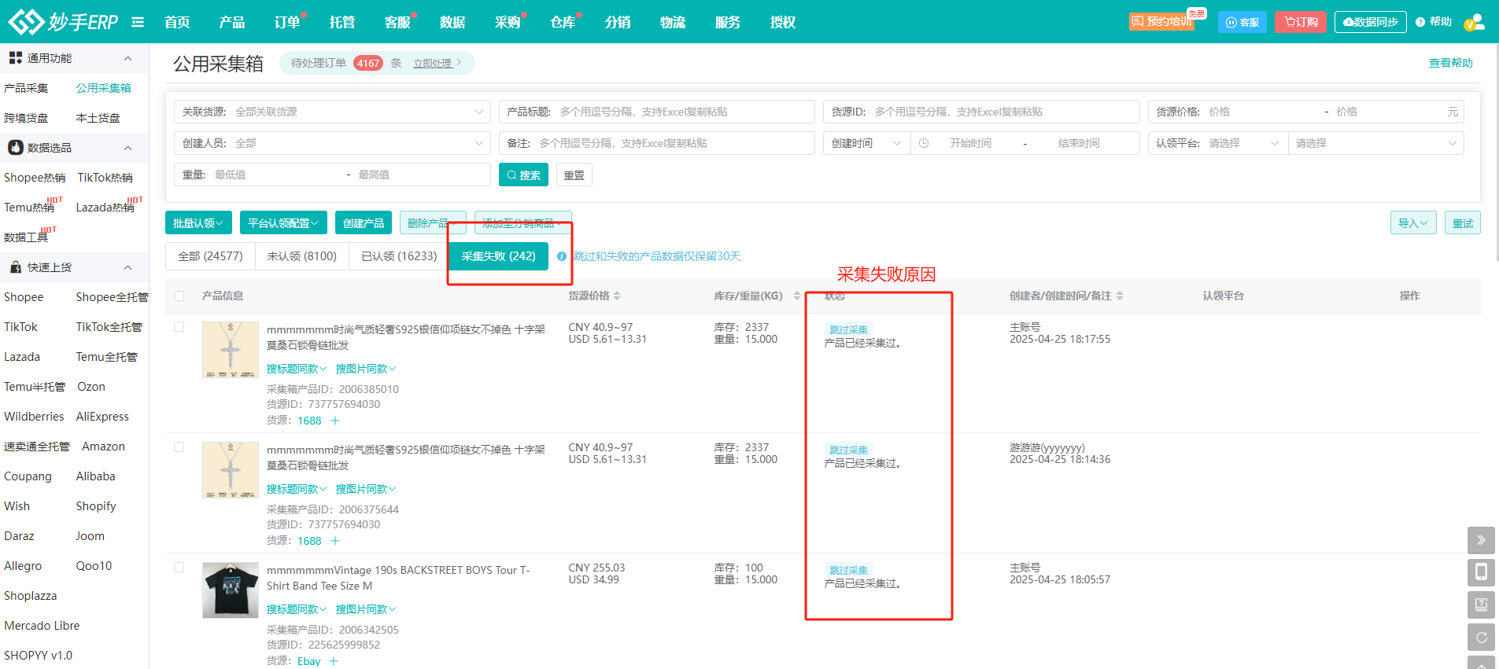The width and height of the screenshot is (1499, 669).
Task: Switch to the 未认领 (8100) tab
Action: point(301,256)
